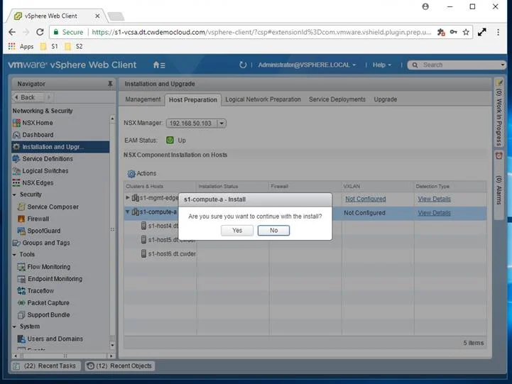Viewport: 512px width, 384px height.
Task: Open Logical Switches icon
Action: [16, 171]
